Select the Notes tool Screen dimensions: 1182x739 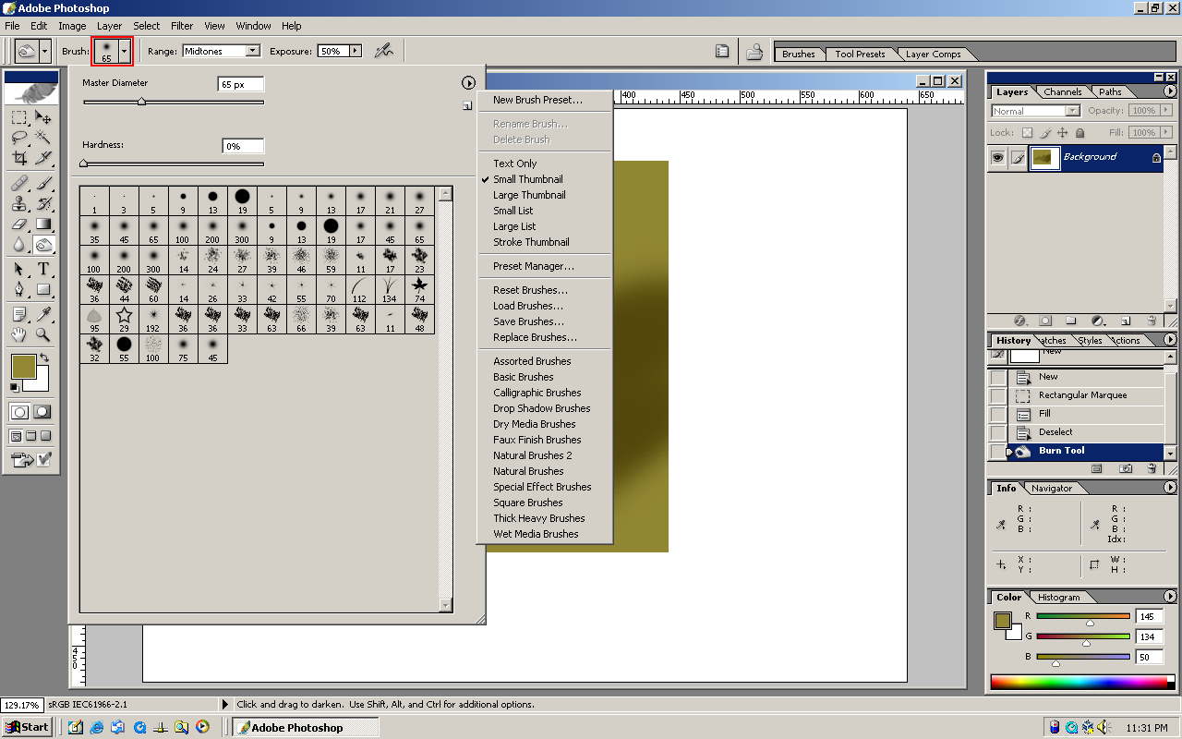pyautogui.click(x=19, y=314)
